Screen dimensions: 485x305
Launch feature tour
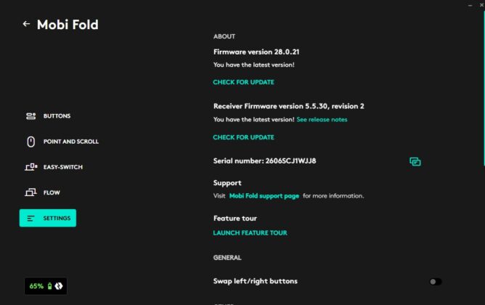pos(250,233)
